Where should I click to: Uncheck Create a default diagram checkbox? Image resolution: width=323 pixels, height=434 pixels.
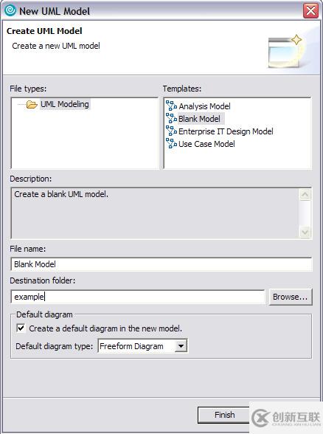point(21,328)
